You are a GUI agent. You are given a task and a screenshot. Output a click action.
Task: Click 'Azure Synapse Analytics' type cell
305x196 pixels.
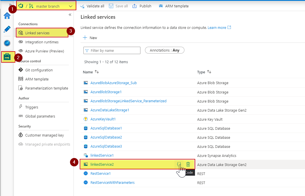(217, 155)
